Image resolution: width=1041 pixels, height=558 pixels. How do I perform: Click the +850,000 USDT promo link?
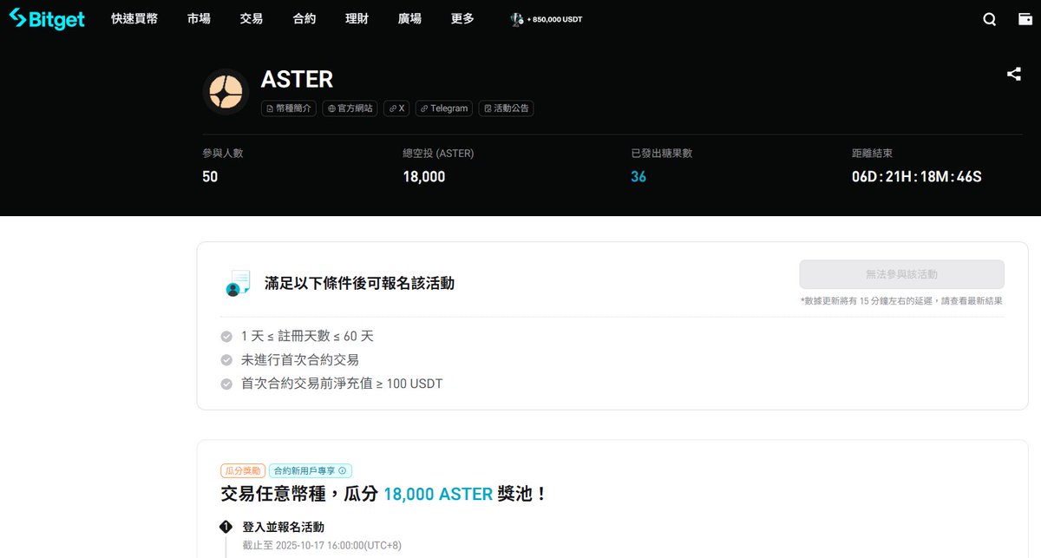(x=547, y=19)
